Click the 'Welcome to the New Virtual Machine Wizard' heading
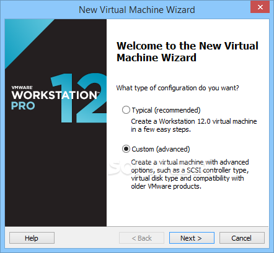 pyautogui.click(x=187, y=51)
